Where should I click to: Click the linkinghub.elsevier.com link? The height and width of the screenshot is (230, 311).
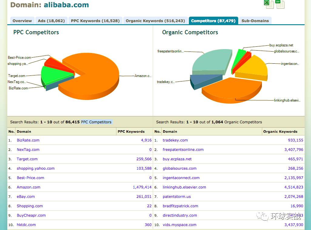point(184,187)
